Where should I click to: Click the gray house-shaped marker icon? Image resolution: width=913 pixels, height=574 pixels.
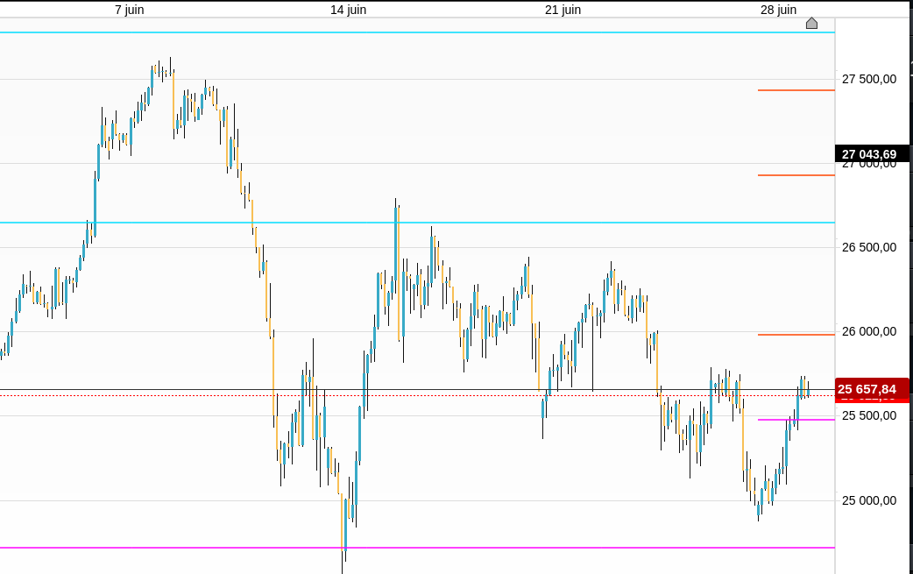[811, 24]
